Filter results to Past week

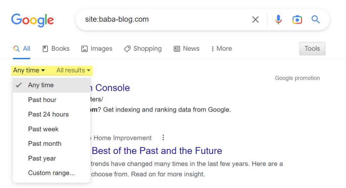coord(43,129)
